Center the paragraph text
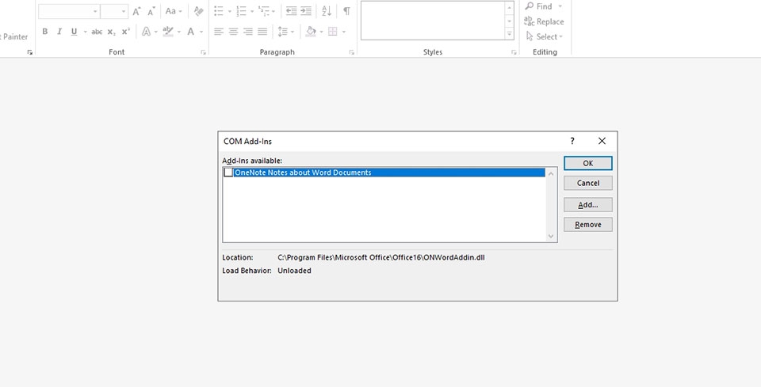Viewport: 761px width, 387px height. coord(233,32)
